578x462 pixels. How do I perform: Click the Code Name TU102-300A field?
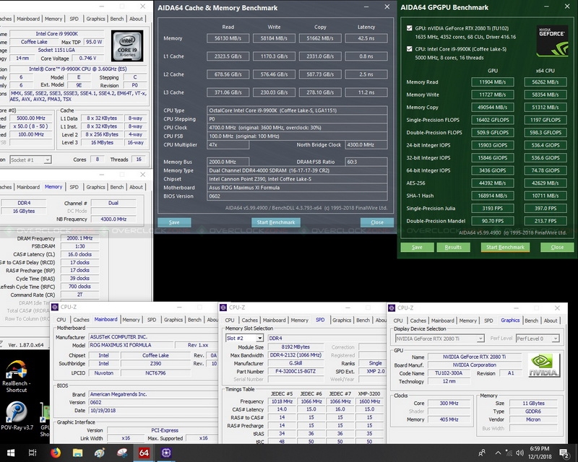pyautogui.click(x=449, y=373)
